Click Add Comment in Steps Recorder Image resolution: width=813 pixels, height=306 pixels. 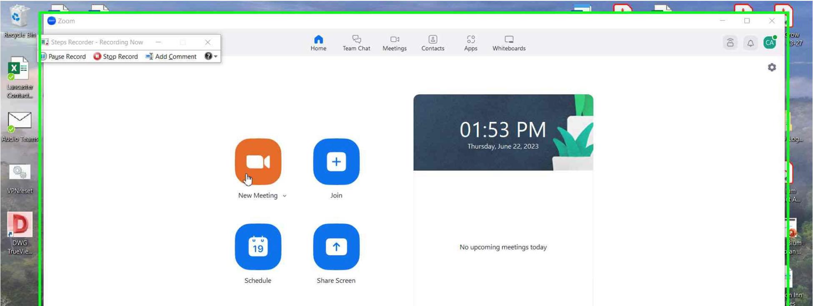[171, 56]
